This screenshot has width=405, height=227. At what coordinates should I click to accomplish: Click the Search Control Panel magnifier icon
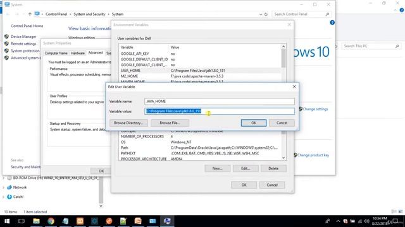tap(327, 14)
